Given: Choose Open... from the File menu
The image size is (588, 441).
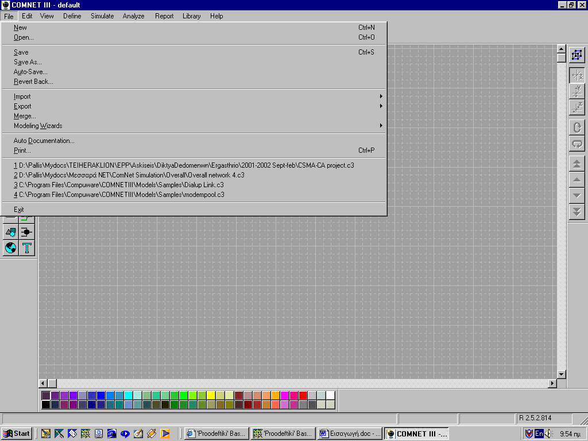Looking at the screenshot, I should (194, 37).
